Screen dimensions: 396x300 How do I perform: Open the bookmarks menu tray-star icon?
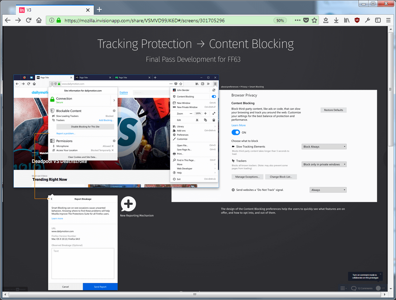pyautogui.click(x=326, y=20)
